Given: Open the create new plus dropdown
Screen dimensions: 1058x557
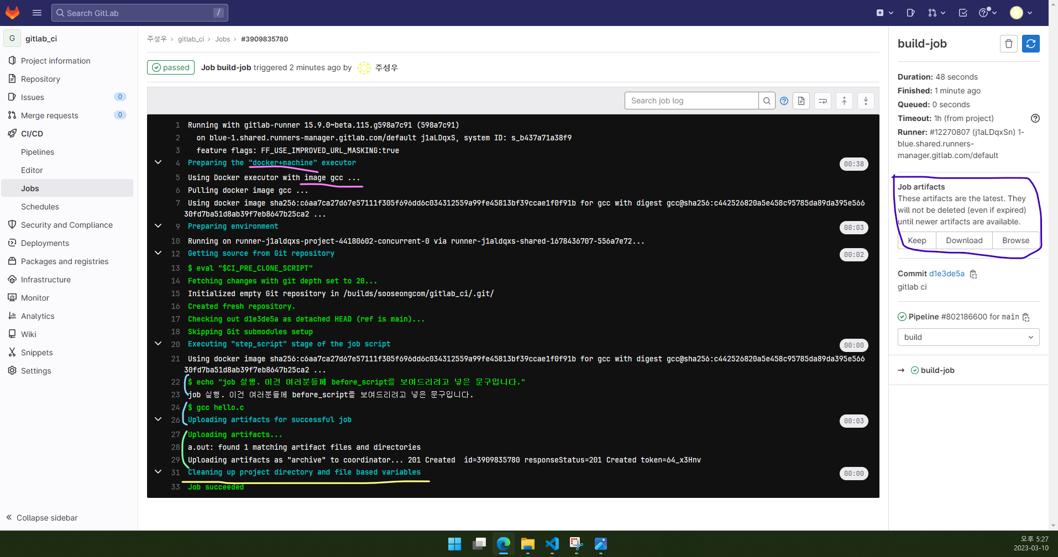Looking at the screenshot, I should 884,13.
